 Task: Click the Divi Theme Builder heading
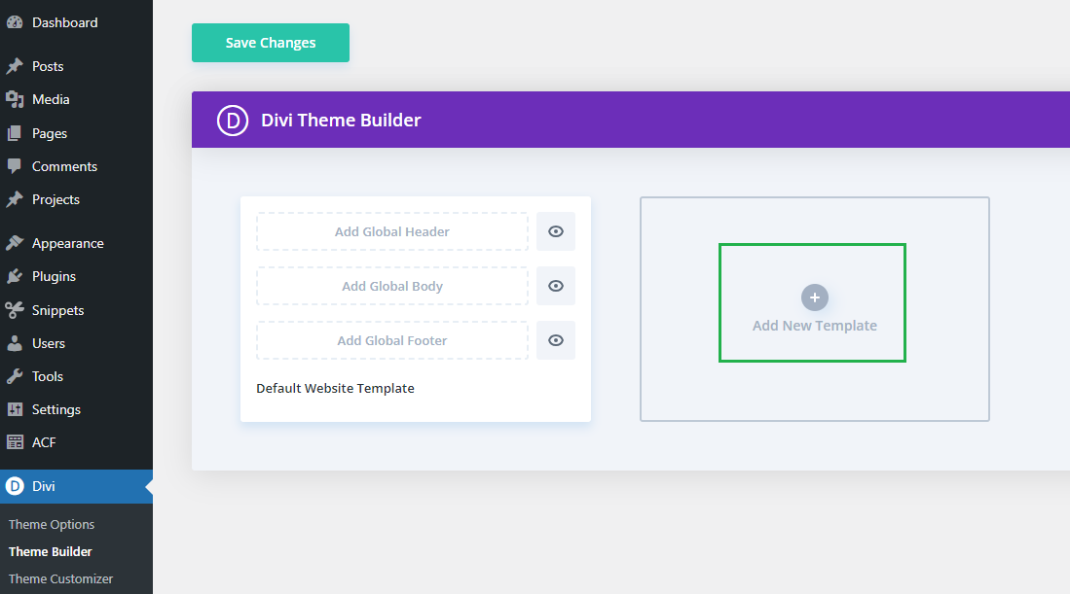click(341, 121)
